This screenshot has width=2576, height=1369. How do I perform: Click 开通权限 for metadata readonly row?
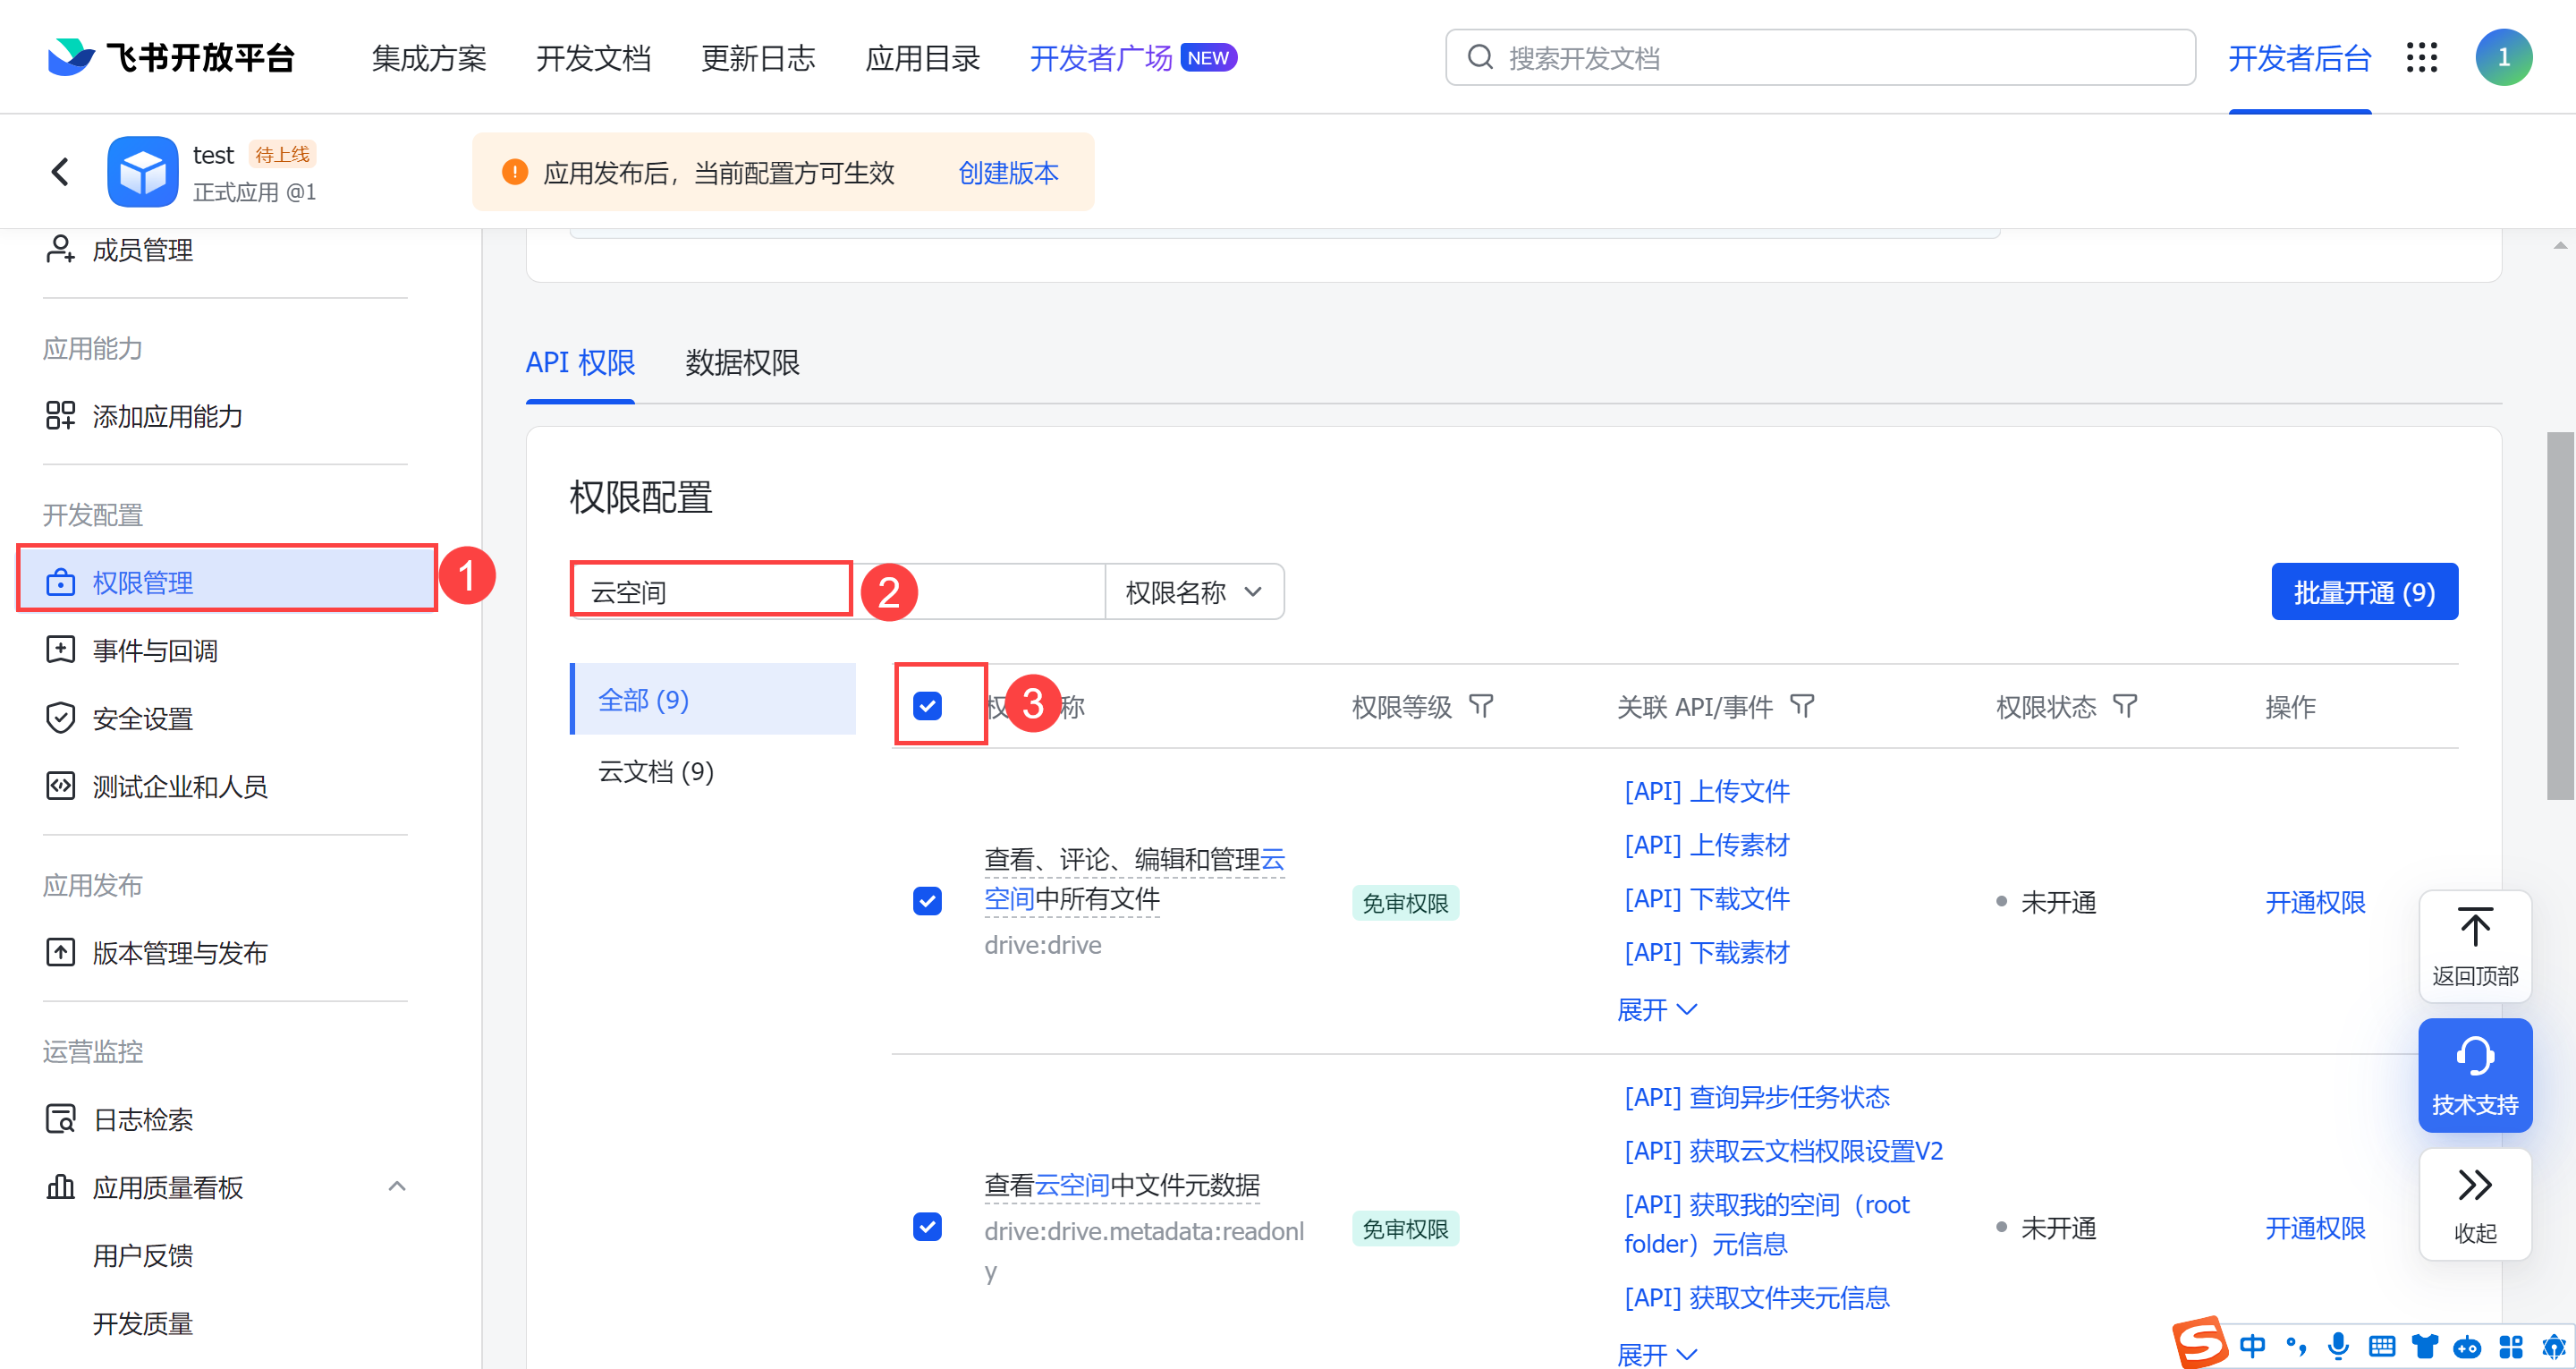[x=2315, y=1227]
